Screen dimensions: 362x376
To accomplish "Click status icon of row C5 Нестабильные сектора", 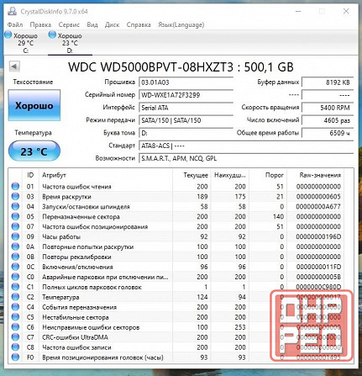I will (x=15, y=317).
